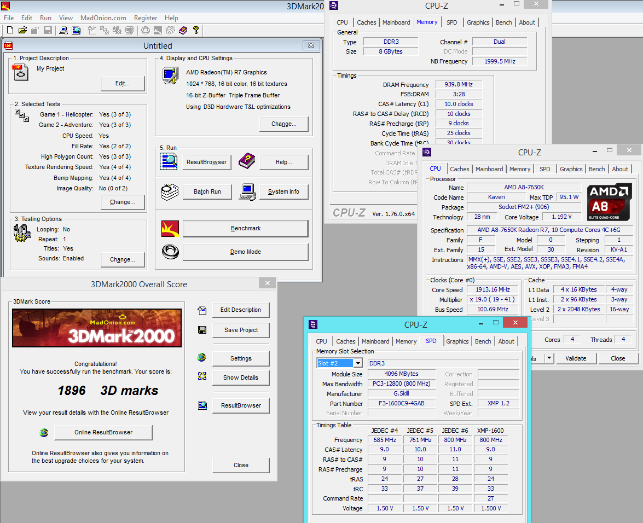Open the Register menu
This screenshot has height=523, width=643.
pos(146,18)
